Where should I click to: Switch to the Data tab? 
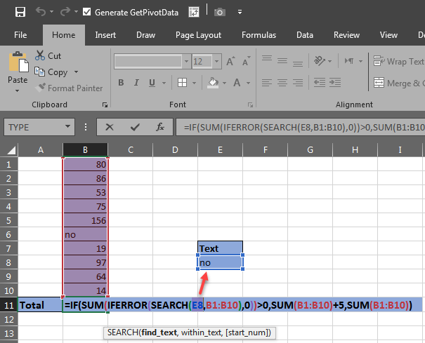point(305,35)
